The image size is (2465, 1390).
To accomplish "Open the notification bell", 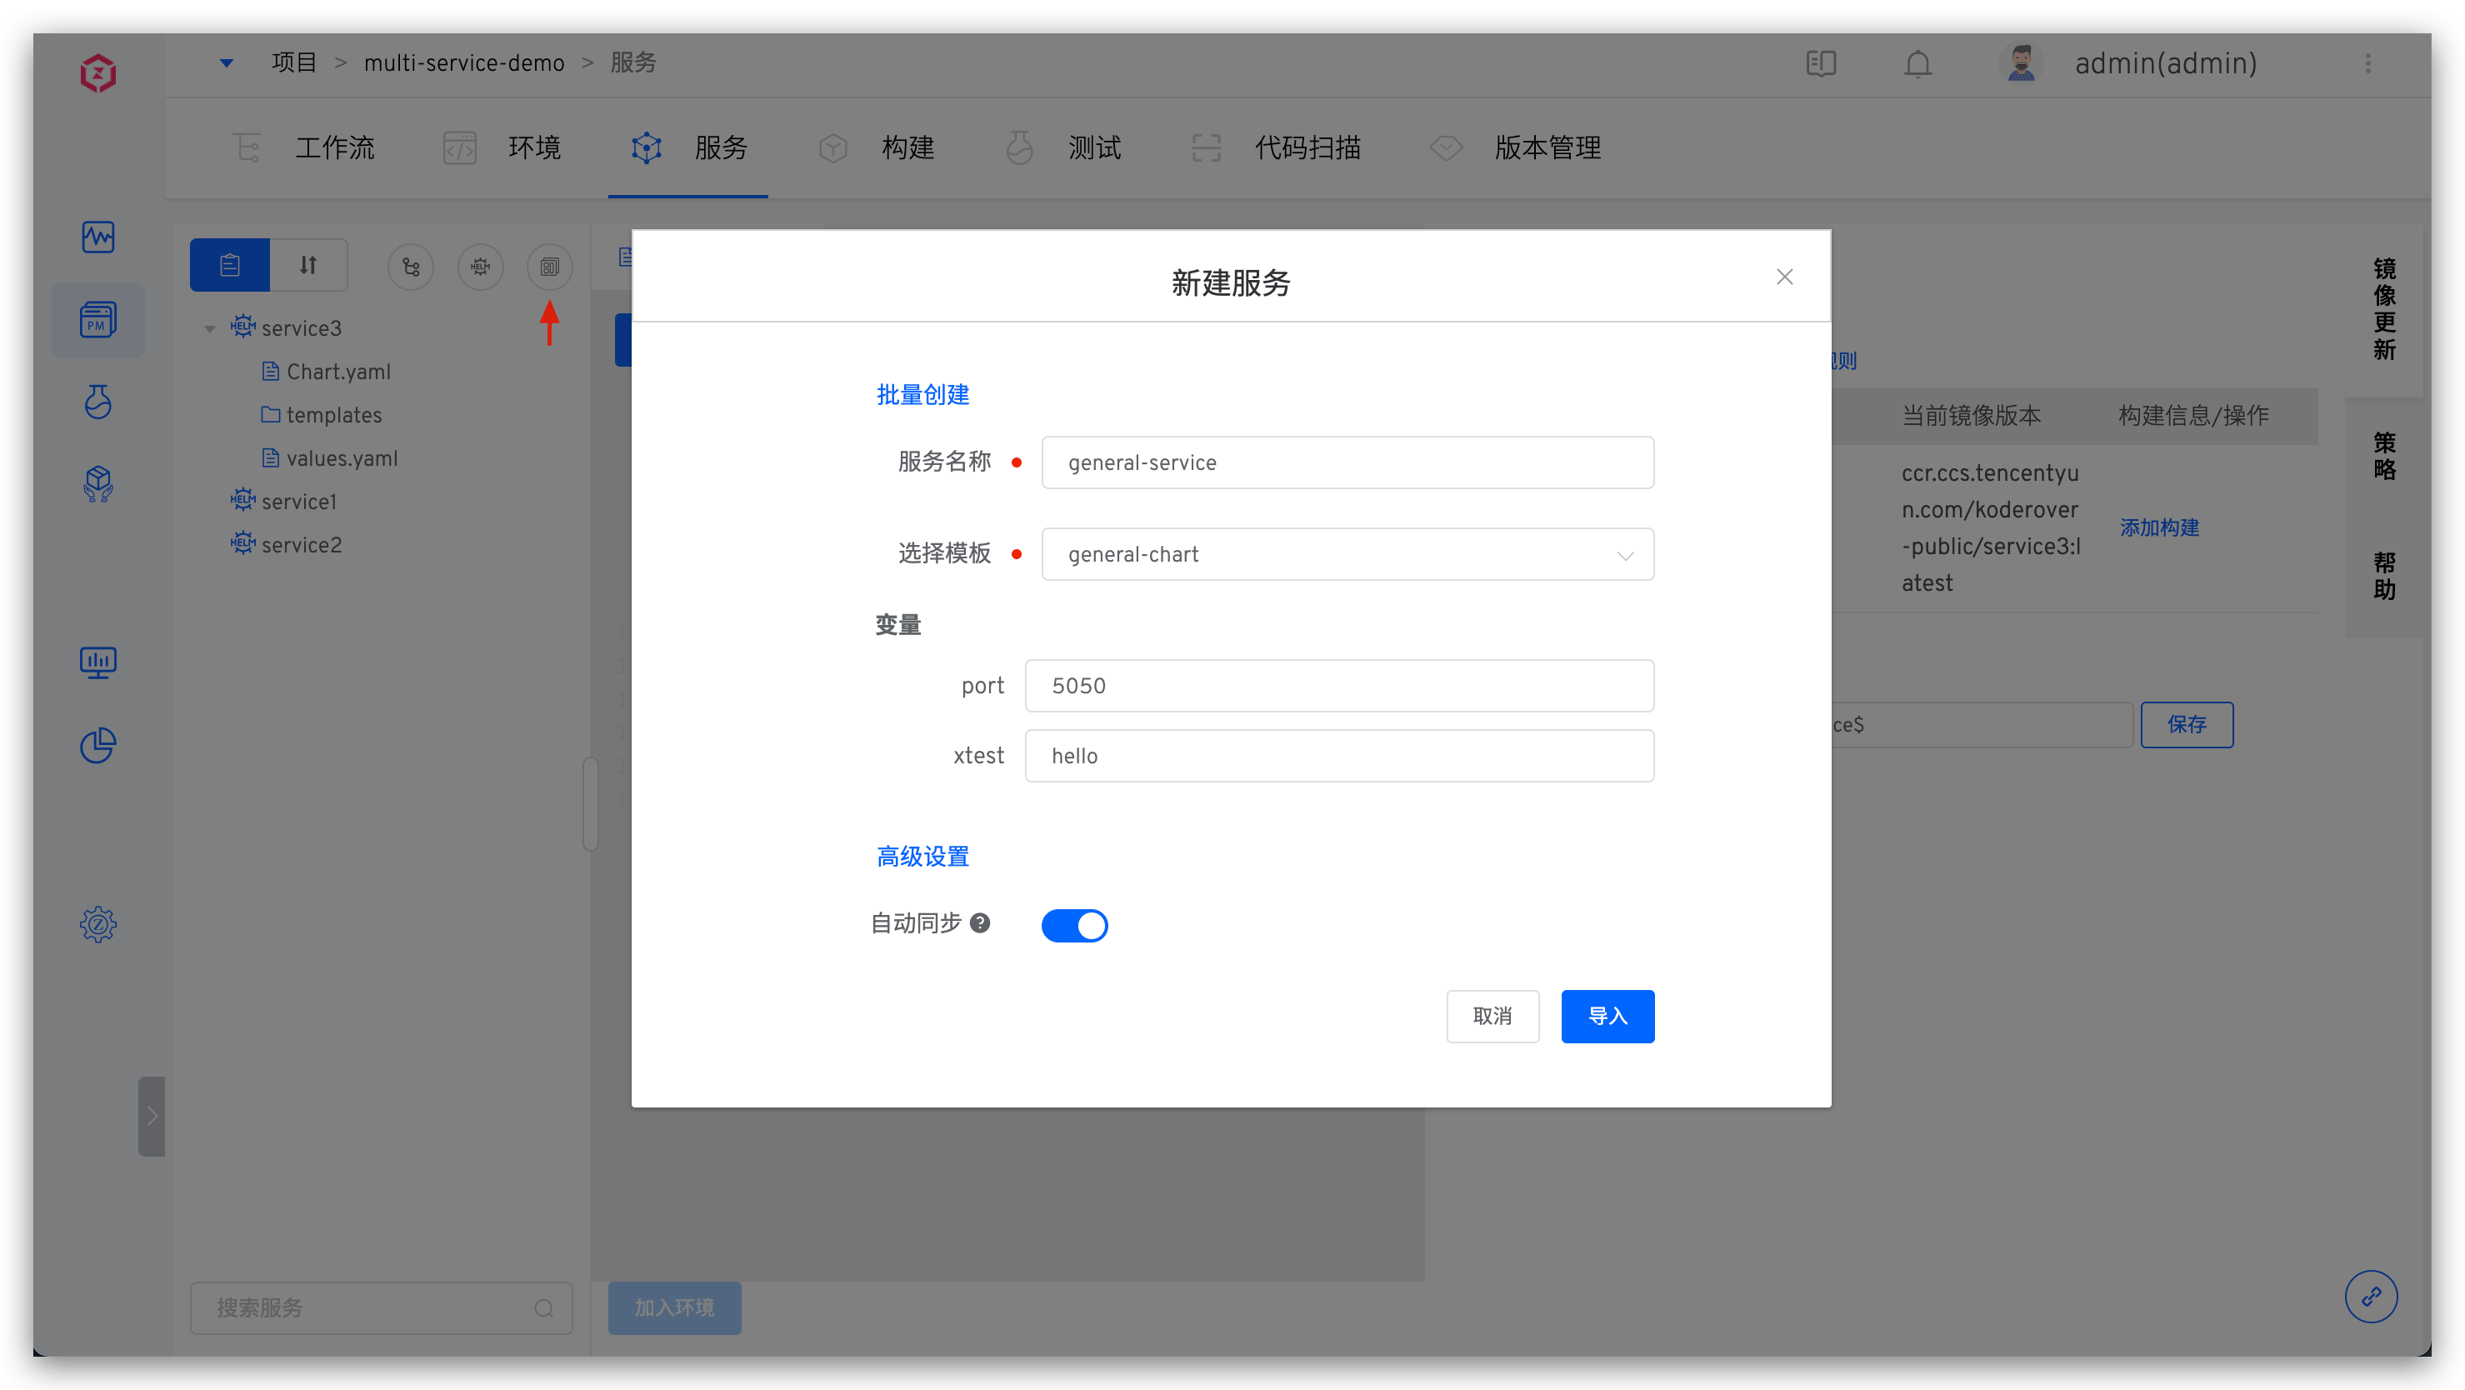I will (x=1917, y=64).
